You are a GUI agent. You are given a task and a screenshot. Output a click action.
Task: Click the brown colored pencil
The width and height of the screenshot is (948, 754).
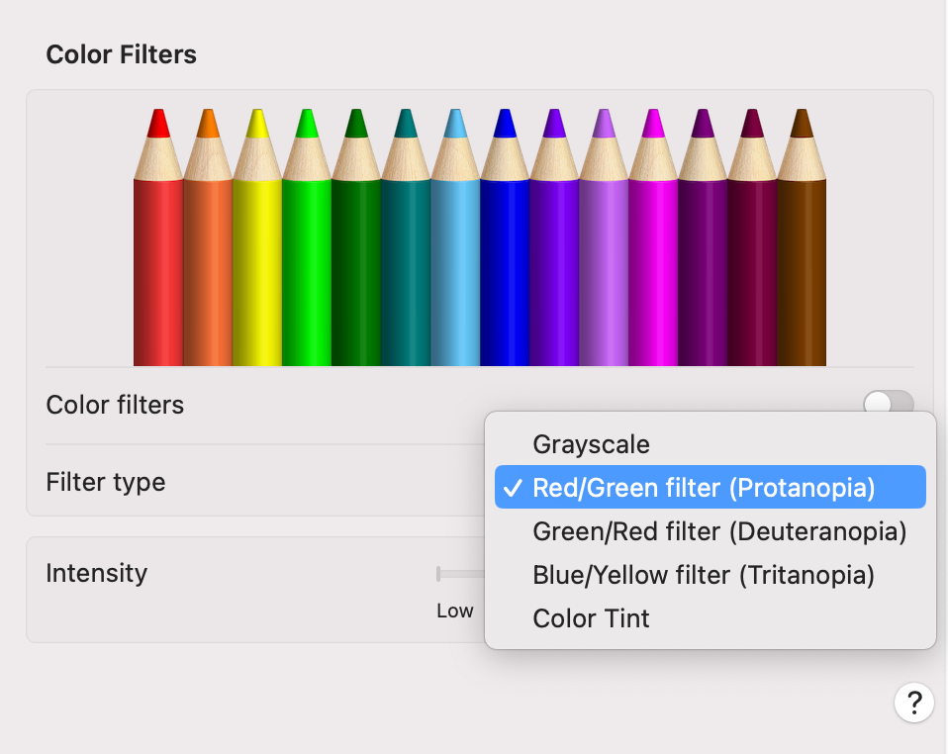802,267
